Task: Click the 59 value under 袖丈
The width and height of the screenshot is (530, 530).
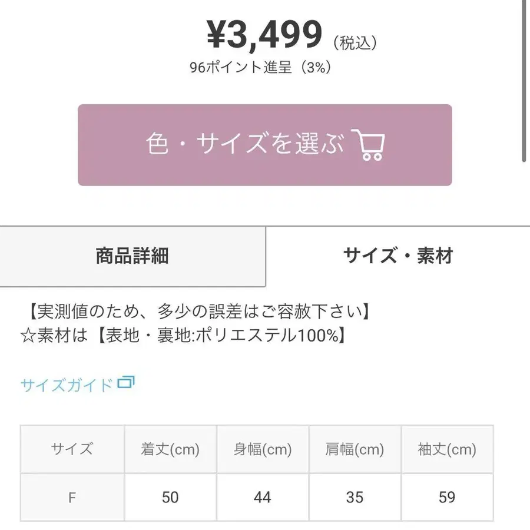Action: 447,497
